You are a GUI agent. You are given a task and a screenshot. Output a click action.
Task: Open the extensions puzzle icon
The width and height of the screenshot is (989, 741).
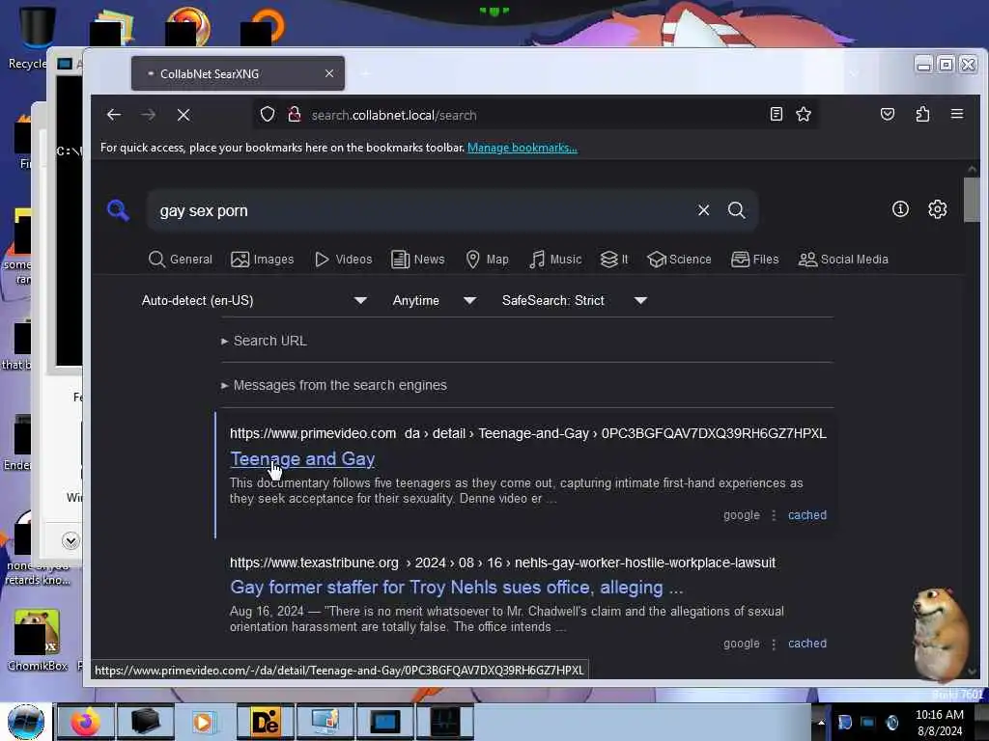(922, 114)
